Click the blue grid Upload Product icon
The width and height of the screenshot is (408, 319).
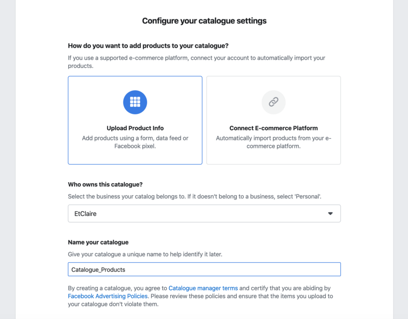click(x=135, y=102)
